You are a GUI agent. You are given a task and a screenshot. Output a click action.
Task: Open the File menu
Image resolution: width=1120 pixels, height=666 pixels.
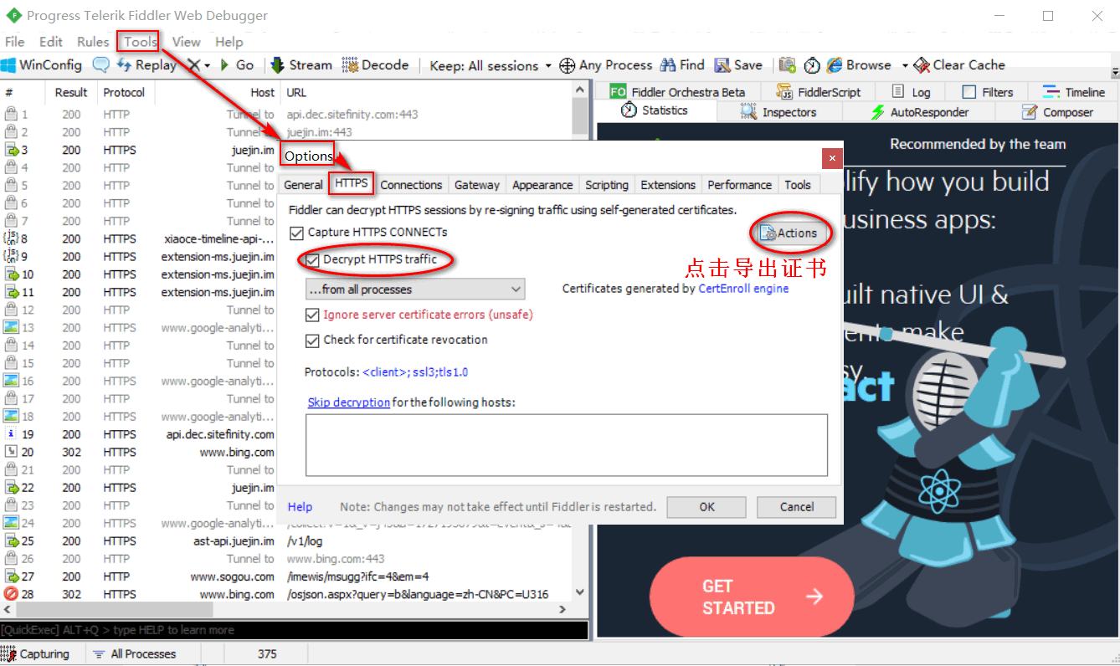pyautogui.click(x=15, y=42)
